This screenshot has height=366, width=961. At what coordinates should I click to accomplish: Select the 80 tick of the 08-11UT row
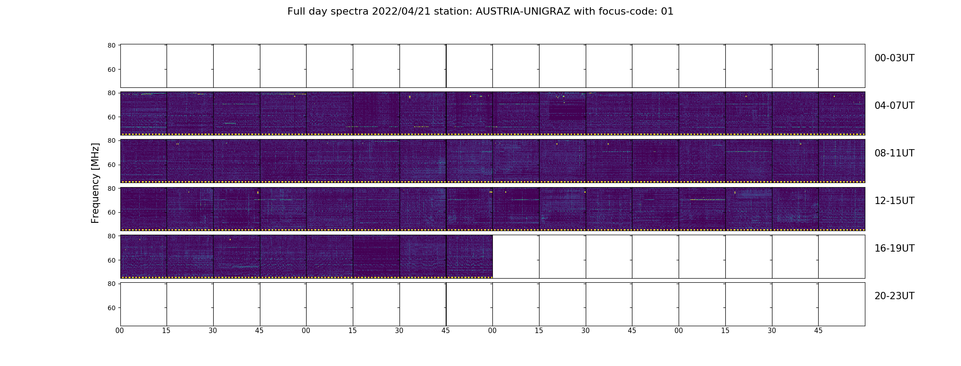coord(111,140)
